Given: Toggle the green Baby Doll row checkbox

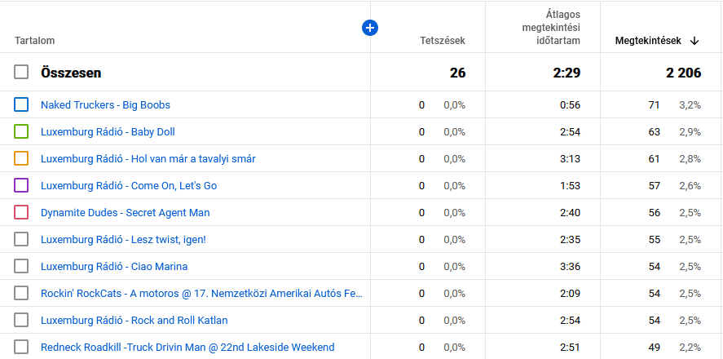Looking at the screenshot, I should coord(21,131).
